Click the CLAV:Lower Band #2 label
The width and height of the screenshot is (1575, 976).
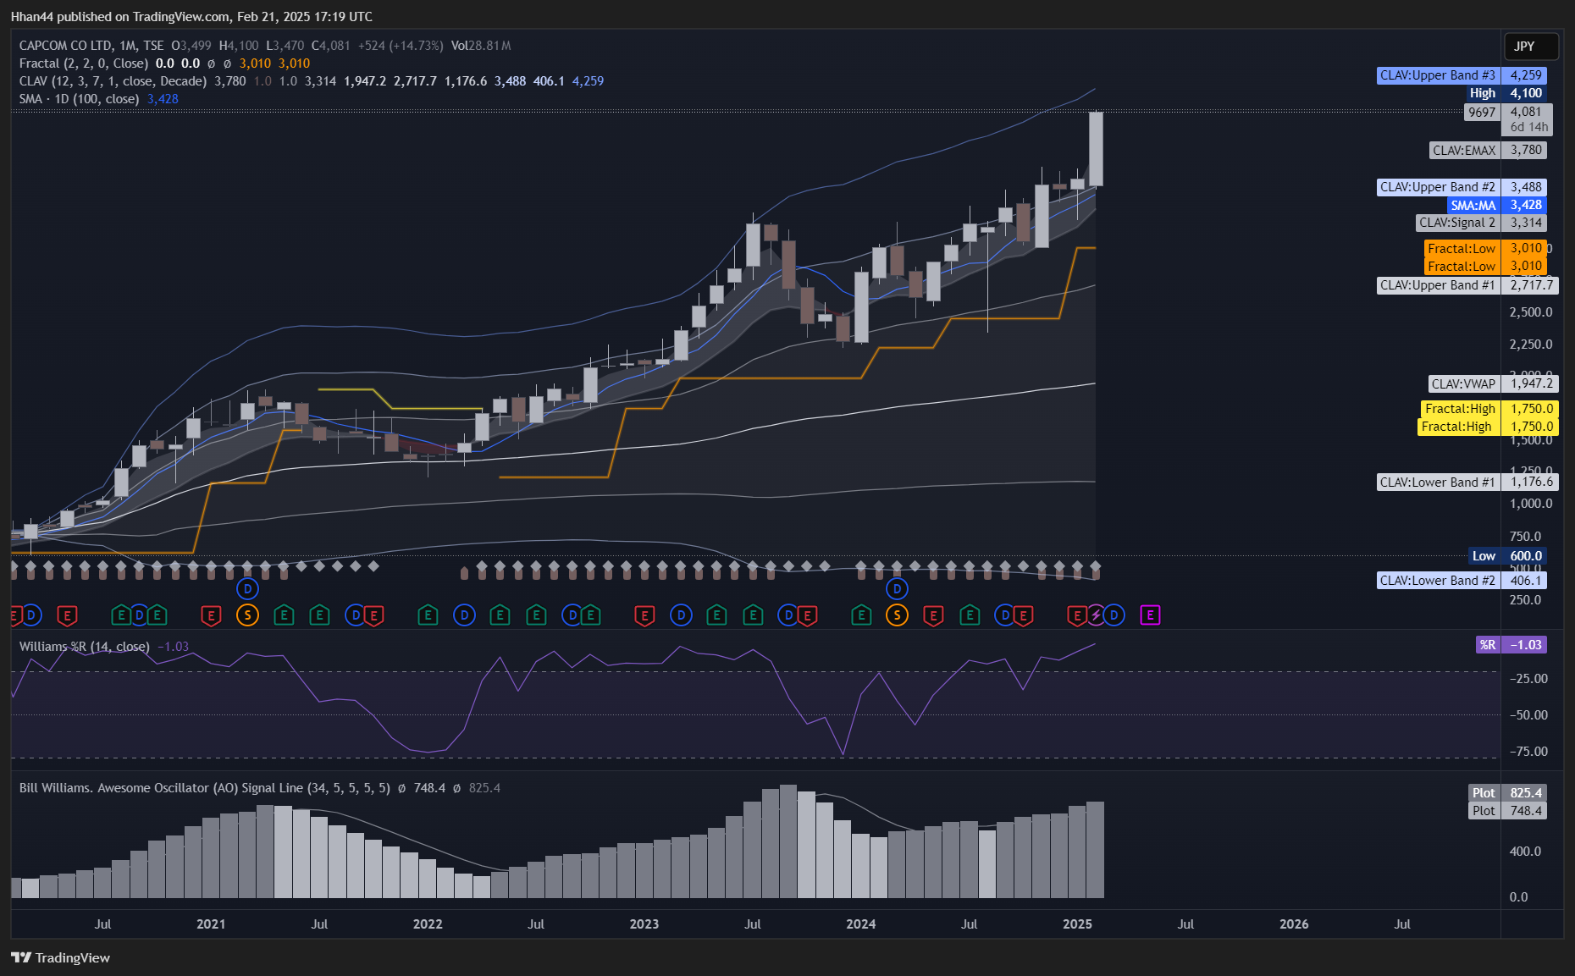click(x=1462, y=580)
